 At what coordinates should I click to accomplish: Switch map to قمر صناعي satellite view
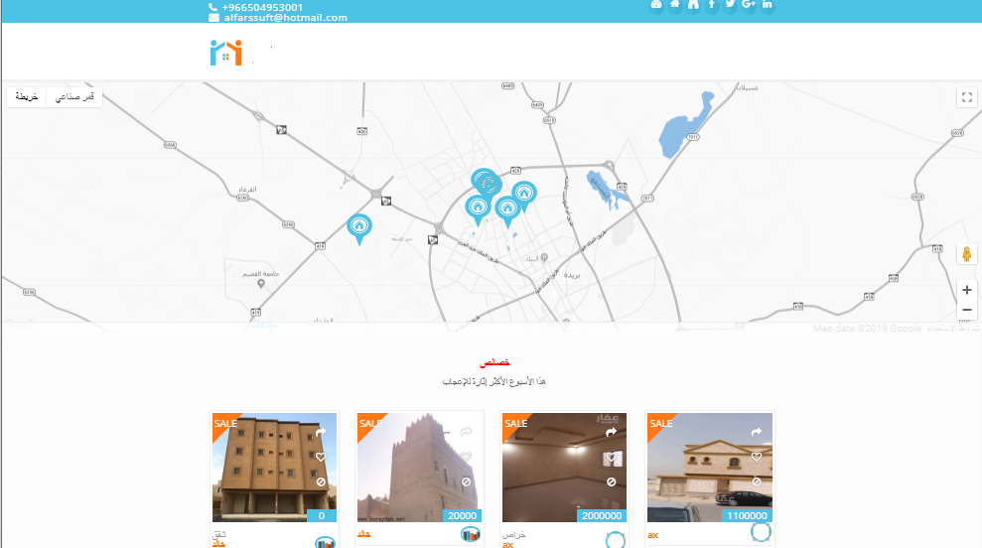tap(74, 97)
